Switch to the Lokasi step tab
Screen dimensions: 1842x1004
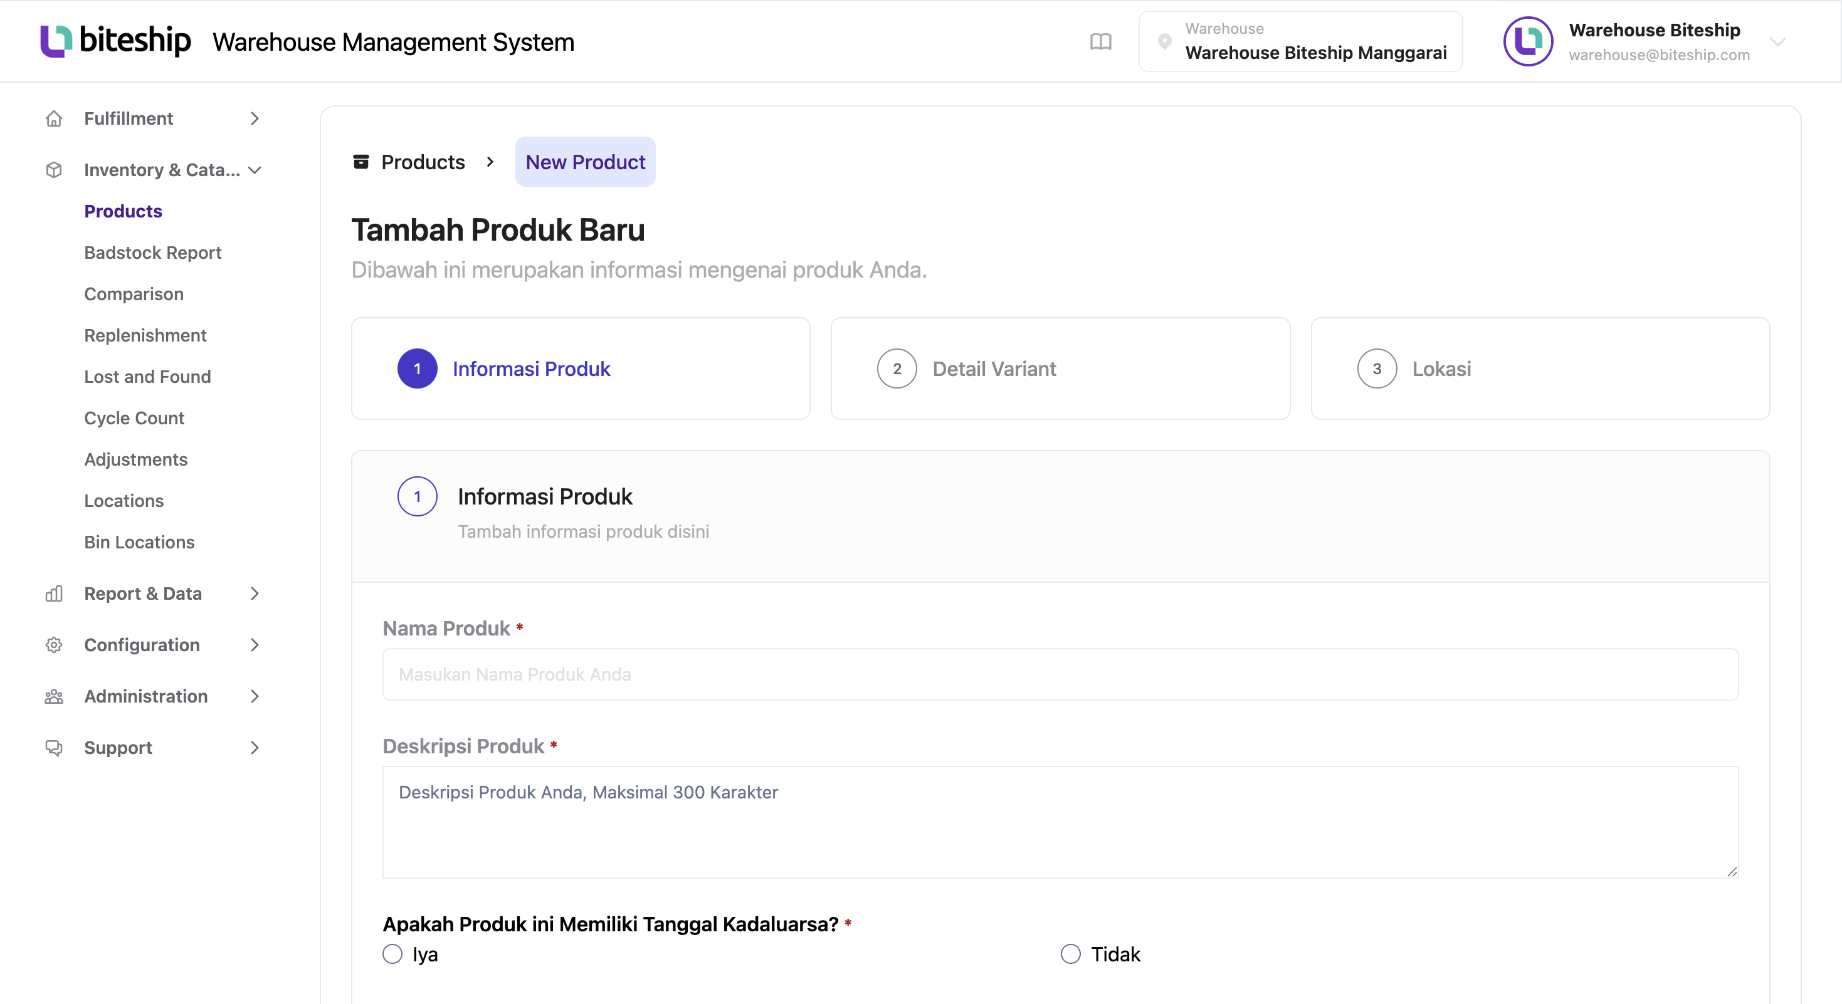click(1540, 369)
